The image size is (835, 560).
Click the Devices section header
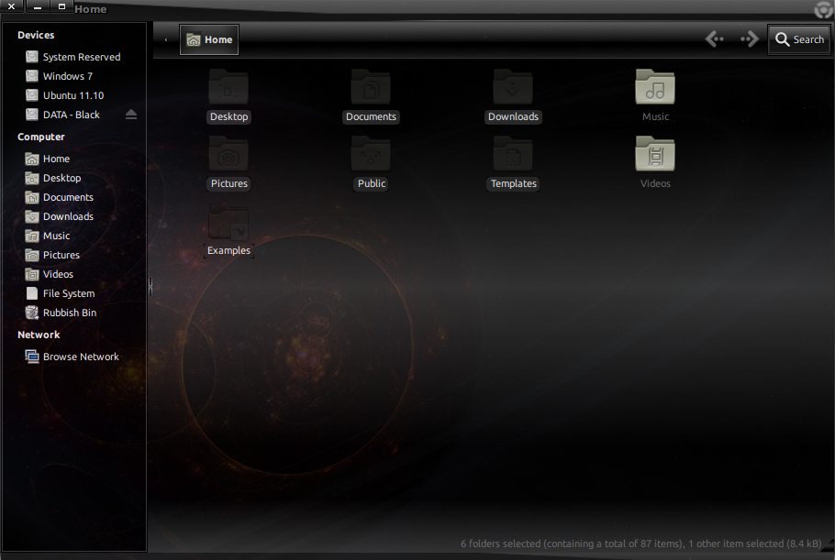point(36,35)
